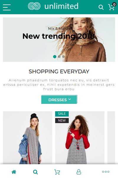Expand the DRESSES category dropdown

point(59,99)
